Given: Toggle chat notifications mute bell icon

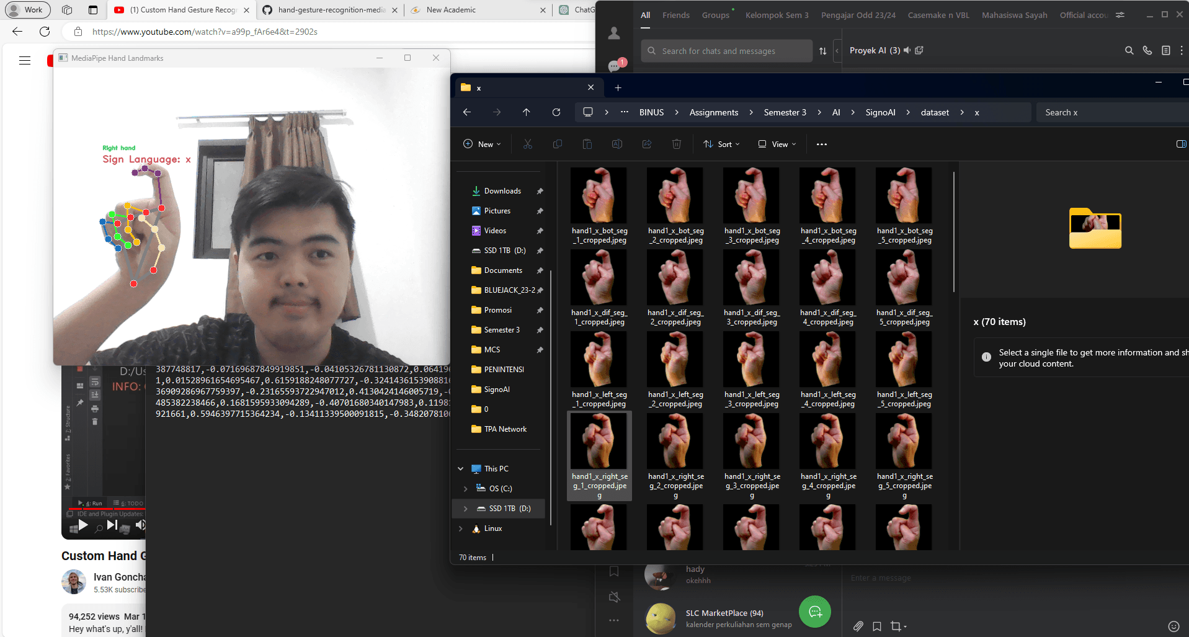Looking at the screenshot, I should 614,597.
